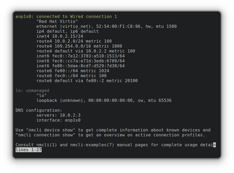Viewport: 234px width, 173px height.
Task: Click the "interface: enp1s0" line
Action: 58,120
